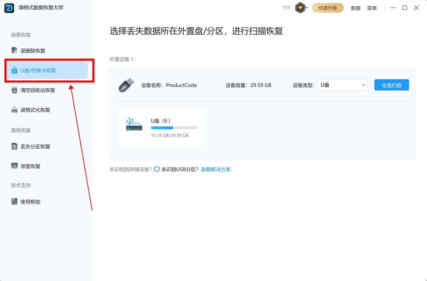
Task: Open 丢失分区恢复 under 高级恢复
Action: coord(47,146)
